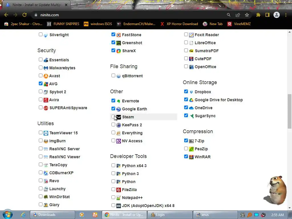Click the OneDrive cloud icon

[191, 108]
